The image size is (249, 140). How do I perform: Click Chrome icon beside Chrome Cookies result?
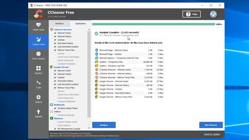(96, 89)
